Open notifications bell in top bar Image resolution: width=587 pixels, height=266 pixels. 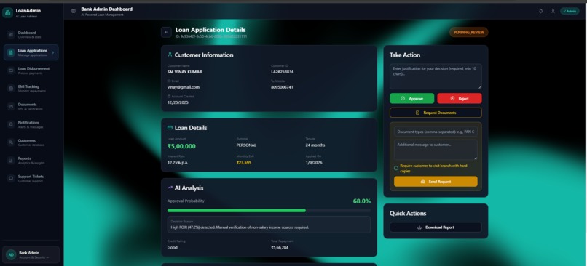click(540, 11)
